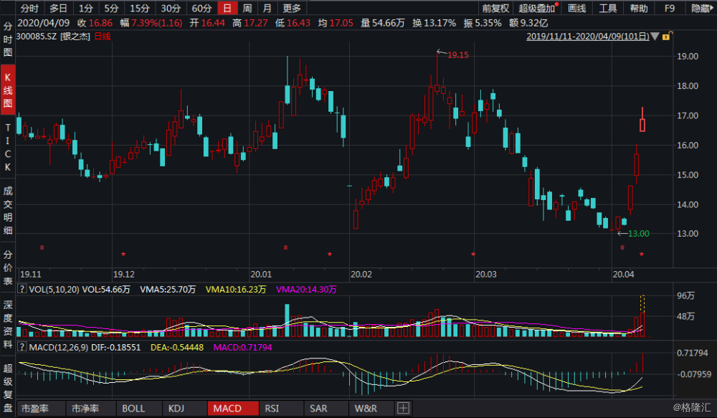Image resolution: width=717 pixels, height=418 pixels.
Task: Click the latest red candlestick on chart
Action: (643, 124)
